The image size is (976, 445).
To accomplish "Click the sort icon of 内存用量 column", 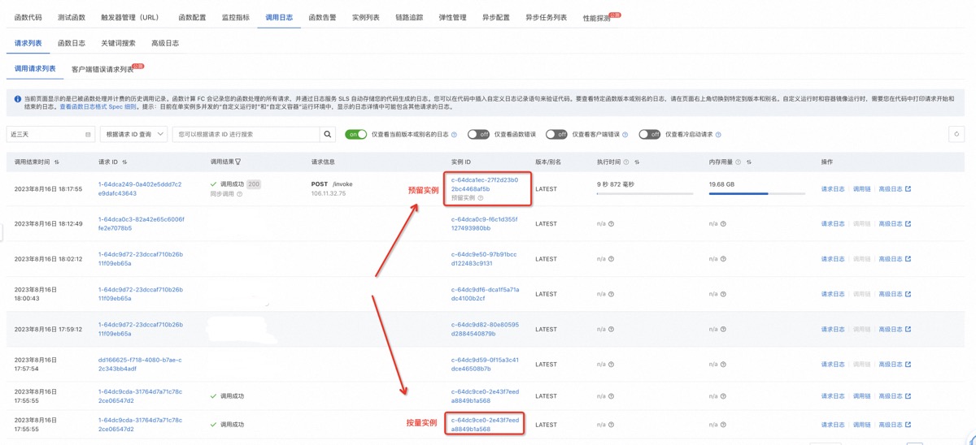I will coord(749,162).
